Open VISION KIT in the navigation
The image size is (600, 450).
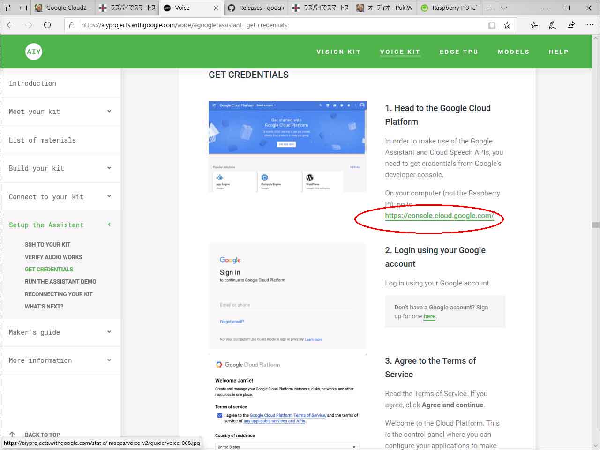(x=338, y=52)
